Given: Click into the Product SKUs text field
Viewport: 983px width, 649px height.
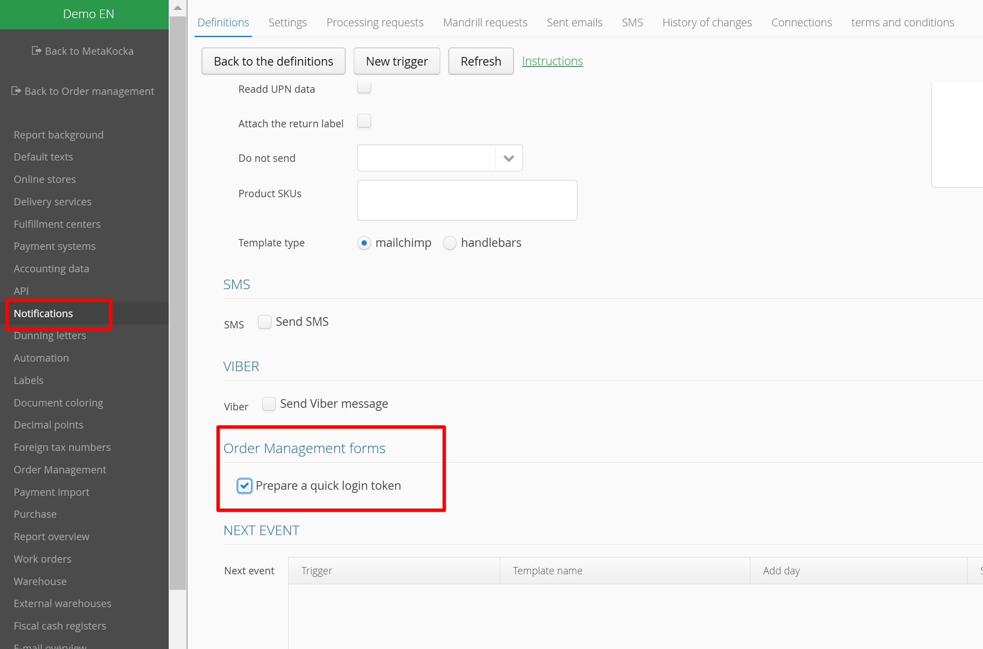Looking at the screenshot, I should pos(467,200).
